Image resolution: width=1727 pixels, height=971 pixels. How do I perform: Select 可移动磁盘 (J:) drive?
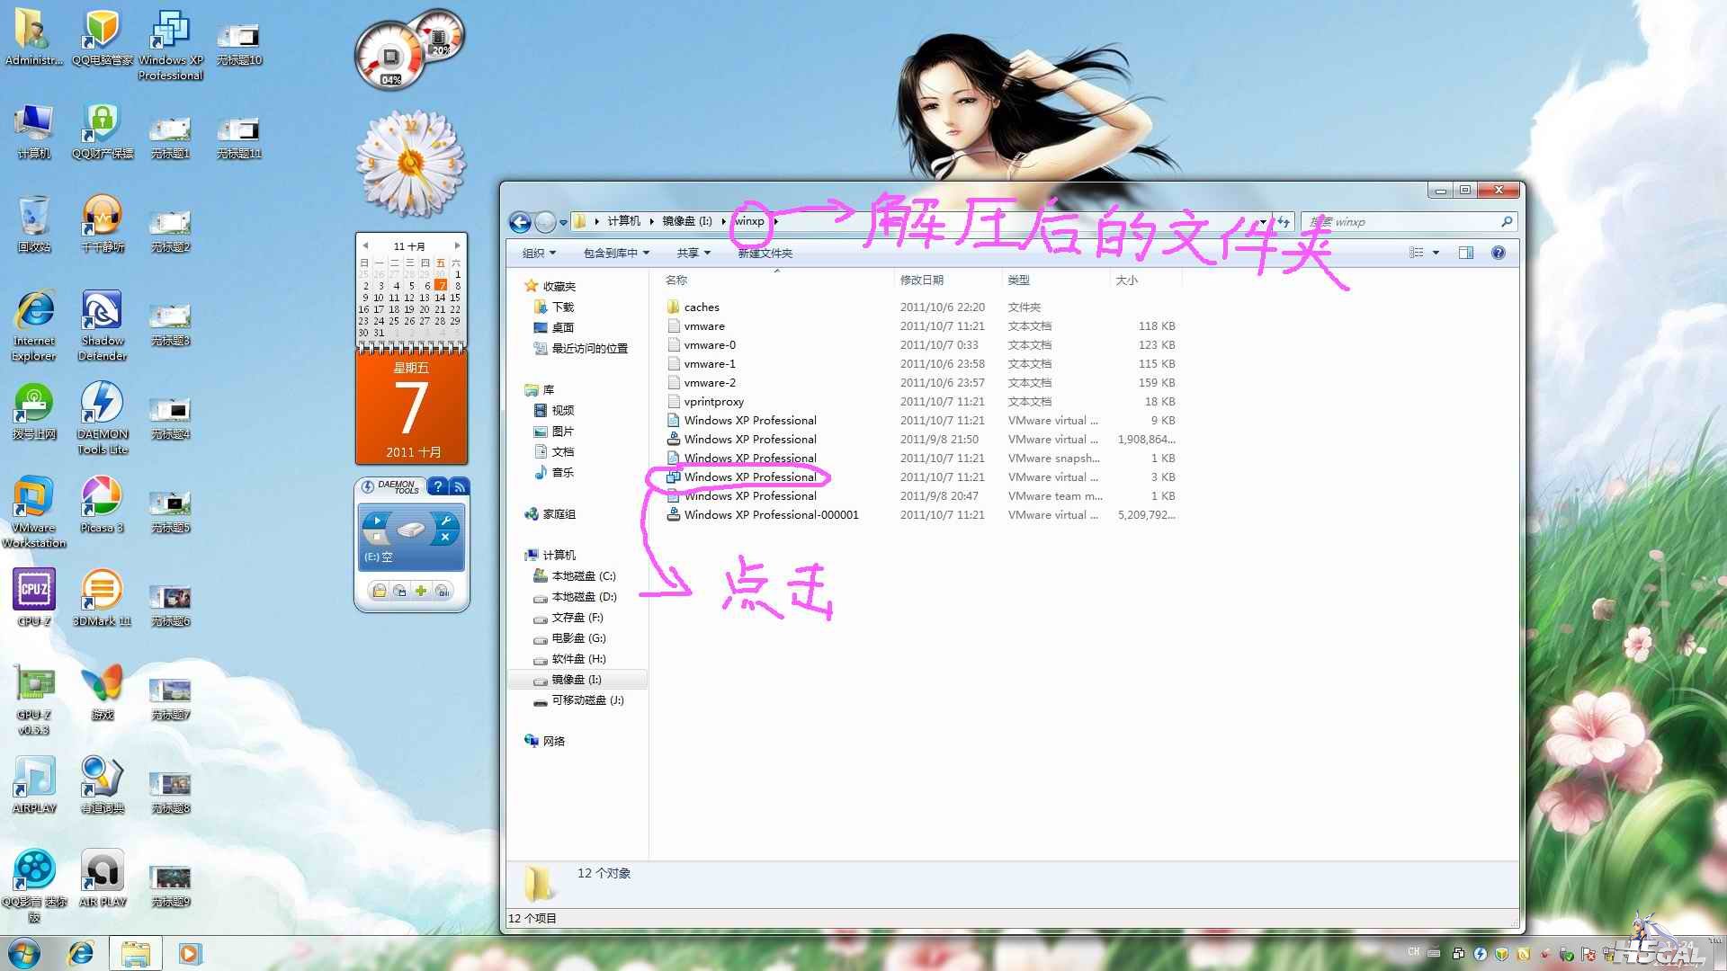pyautogui.click(x=579, y=699)
